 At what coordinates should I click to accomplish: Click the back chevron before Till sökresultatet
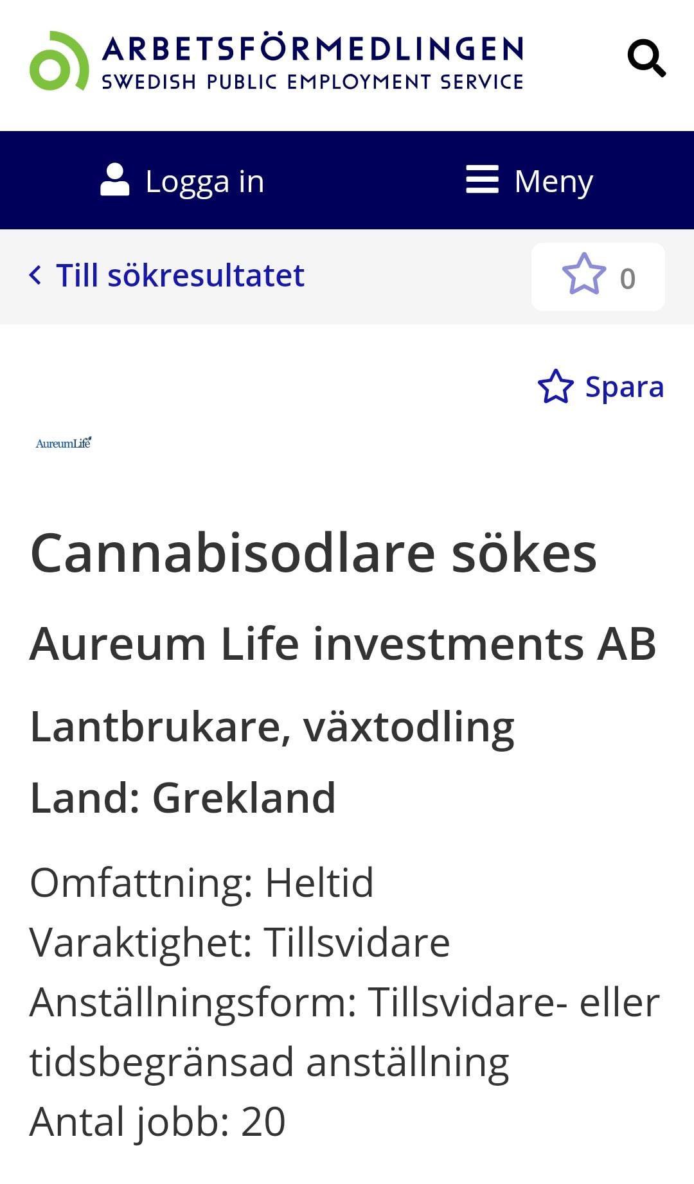(35, 275)
